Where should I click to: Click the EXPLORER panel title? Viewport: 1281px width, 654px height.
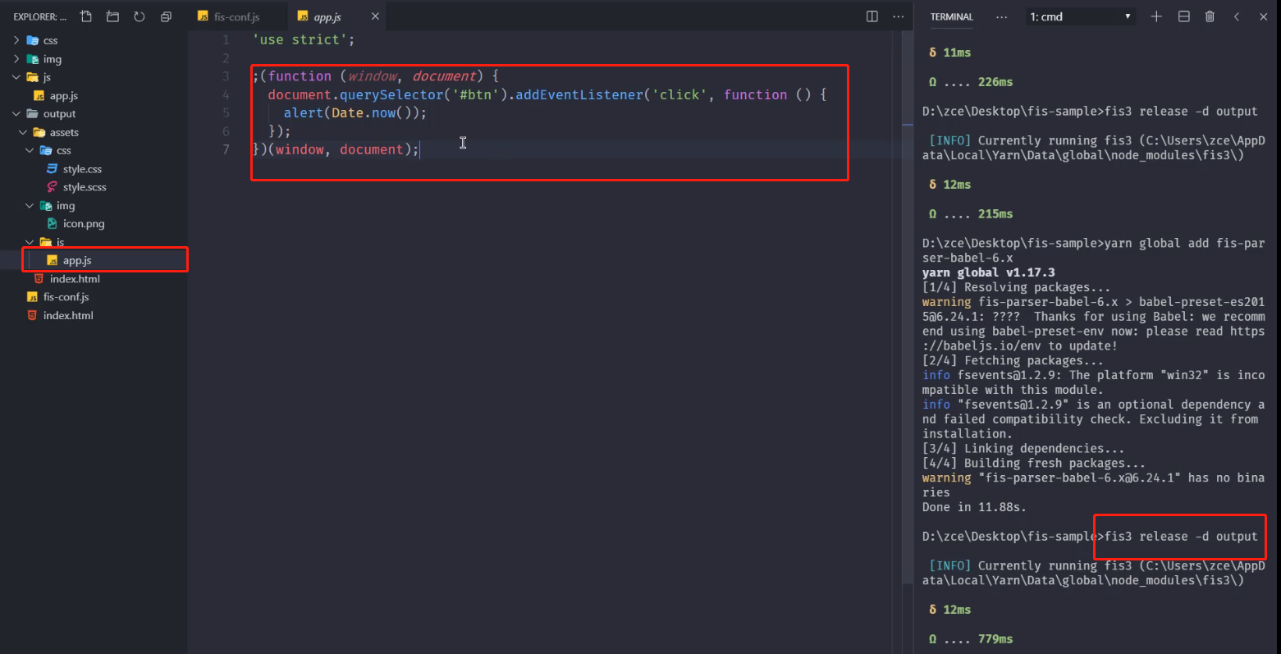tap(40, 16)
